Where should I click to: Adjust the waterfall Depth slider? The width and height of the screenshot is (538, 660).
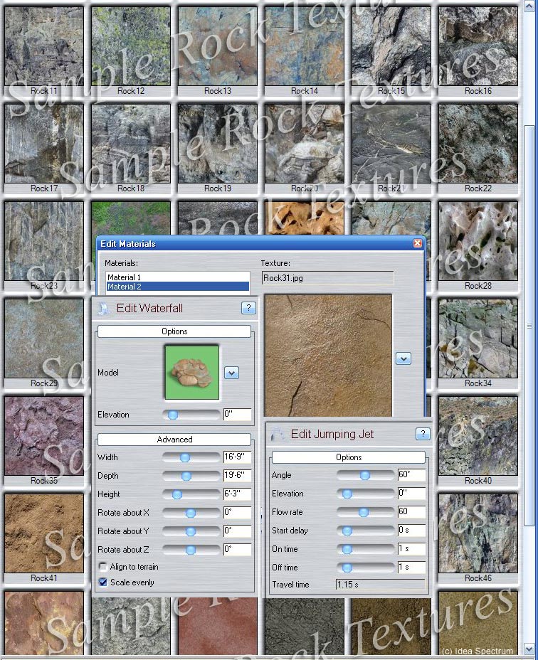(191, 476)
